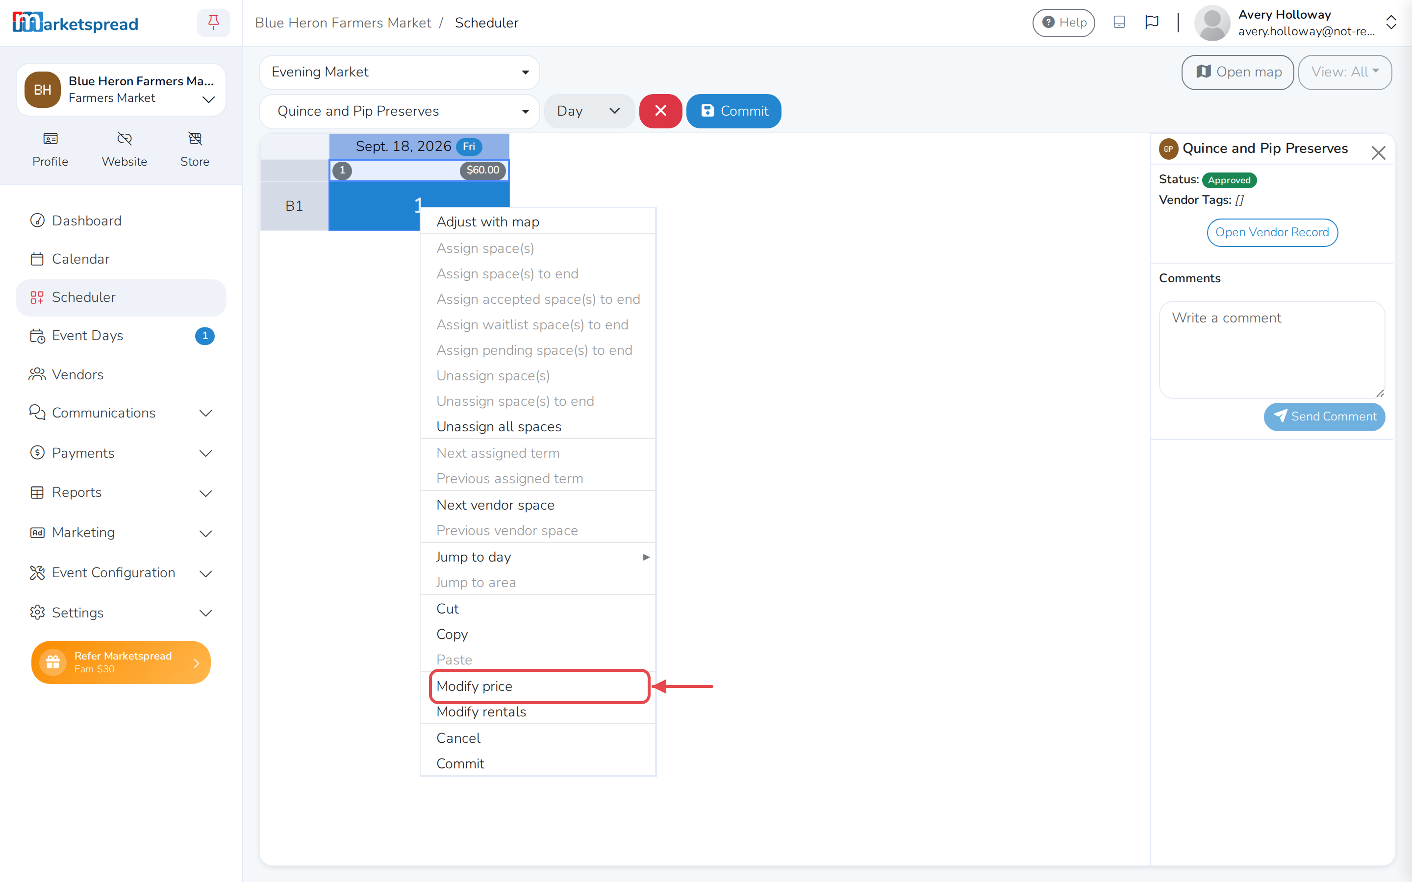Open the Store shortcut icon
This screenshot has width=1412, height=882.
click(195, 150)
